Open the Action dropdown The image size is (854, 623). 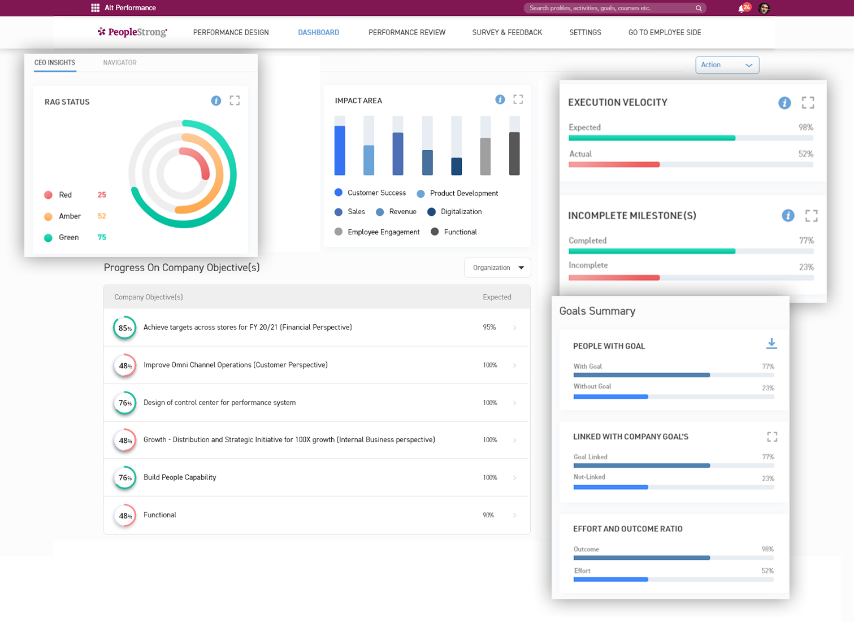[x=727, y=65]
